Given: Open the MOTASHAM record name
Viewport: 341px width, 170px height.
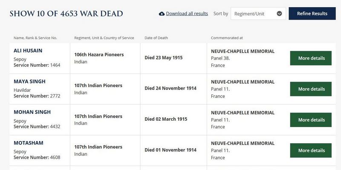Looking at the screenshot, I should 29,143.
